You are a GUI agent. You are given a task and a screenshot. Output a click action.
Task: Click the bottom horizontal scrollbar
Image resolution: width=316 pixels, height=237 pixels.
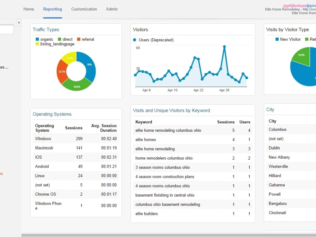click(169, 235)
